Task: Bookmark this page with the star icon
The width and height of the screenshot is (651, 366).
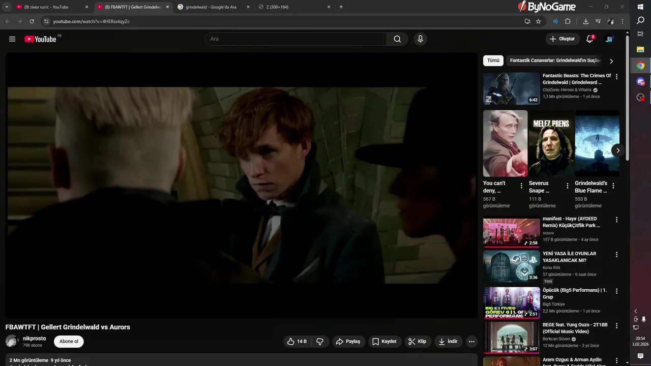Action: [x=538, y=21]
